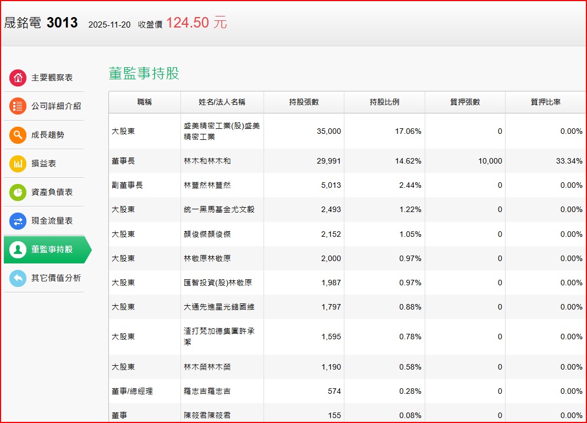Click the 統一黑馬基金尤文毅 name cell
Viewport: 587px width, 423px height.
[219, 209]
